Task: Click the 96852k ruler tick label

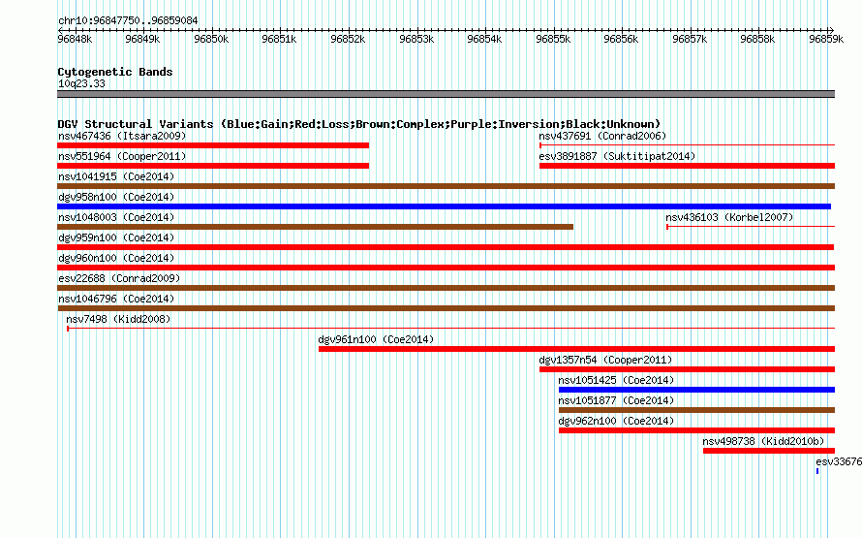Action: click(x=348, y=39)
